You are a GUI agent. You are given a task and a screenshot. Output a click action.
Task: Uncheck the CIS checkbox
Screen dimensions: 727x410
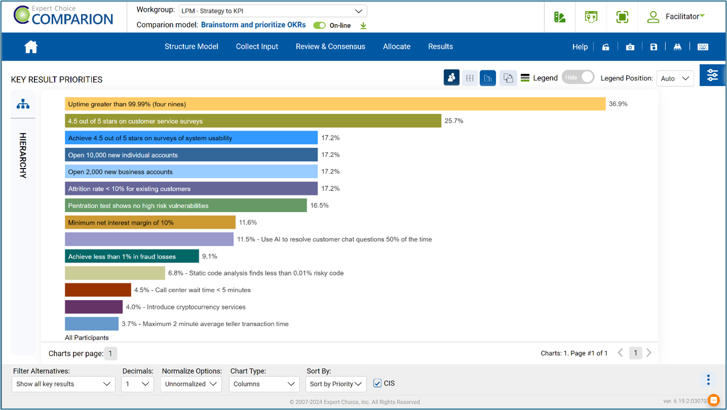click(377, 383)
